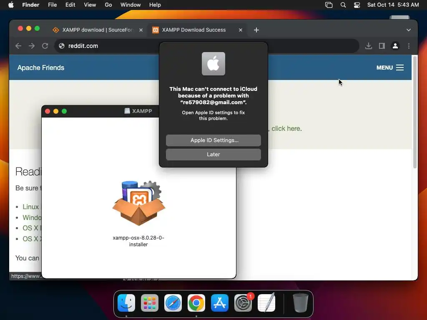427x320 pixels.
Task: Switch to XAMPP Download Success tab
Action: coord(193,30)
